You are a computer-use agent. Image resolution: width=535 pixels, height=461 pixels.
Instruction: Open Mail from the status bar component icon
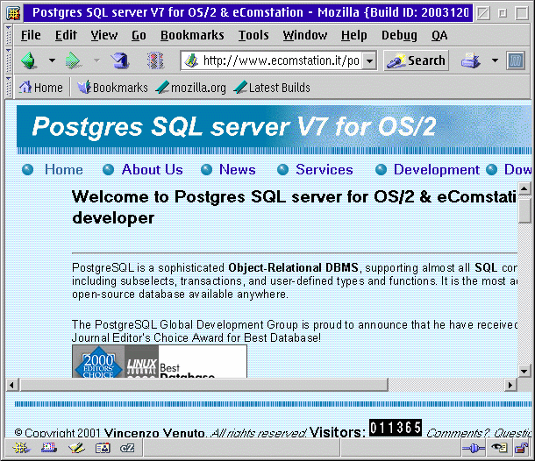tap(49, 448)
